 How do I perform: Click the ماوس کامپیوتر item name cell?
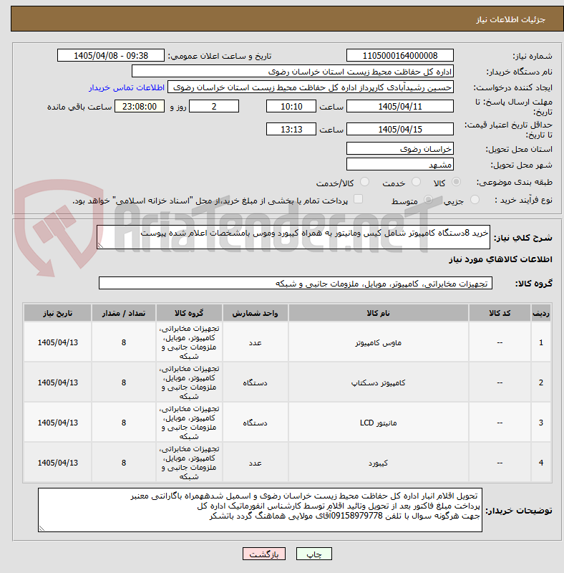pos(378,342)
